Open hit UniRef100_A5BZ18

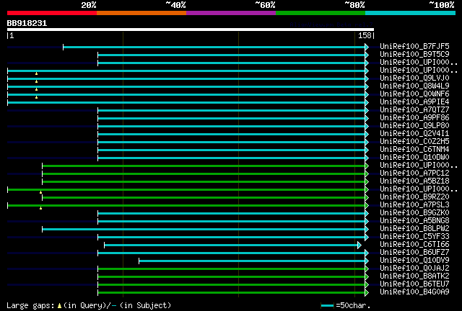tap(414, 181)
